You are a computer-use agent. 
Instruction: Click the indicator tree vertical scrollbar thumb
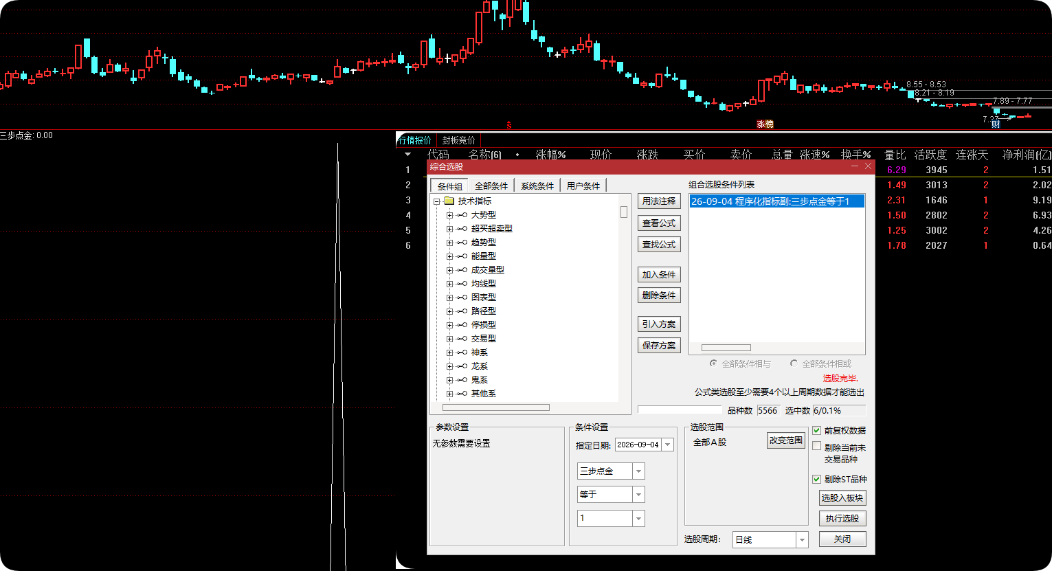click(624, 212)
